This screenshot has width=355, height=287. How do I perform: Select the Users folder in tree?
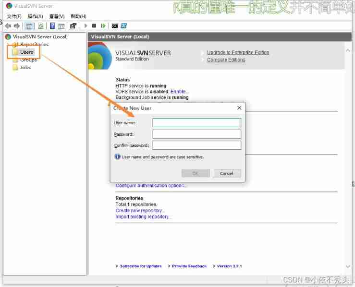coord(26,52)
